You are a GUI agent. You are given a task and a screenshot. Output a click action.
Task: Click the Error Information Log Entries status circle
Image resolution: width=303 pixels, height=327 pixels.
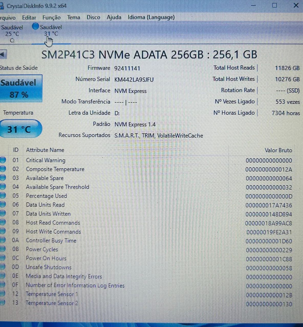[x=3, y=285]
